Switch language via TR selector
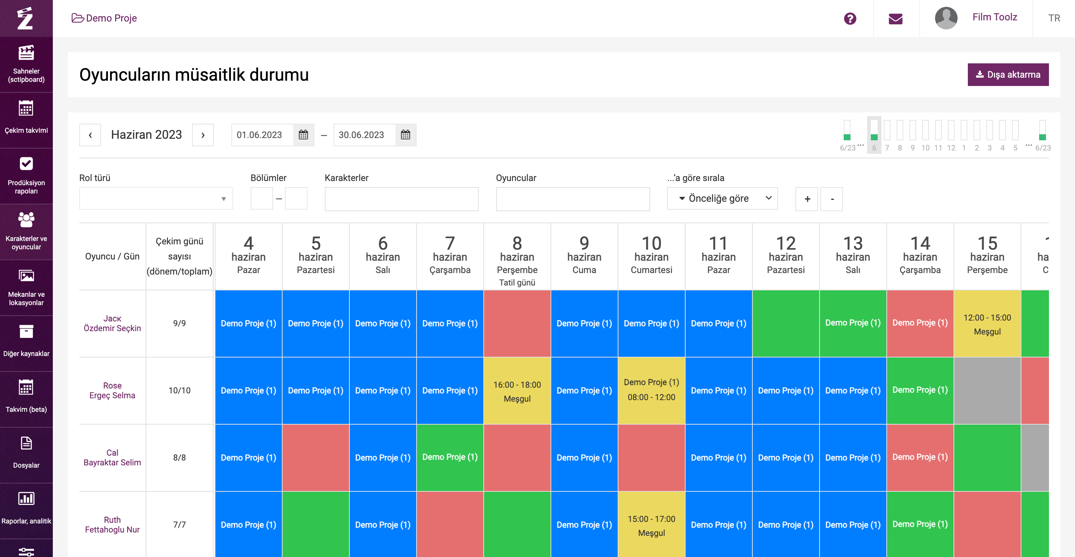Screen dimensions: 1075x557 1054,18
